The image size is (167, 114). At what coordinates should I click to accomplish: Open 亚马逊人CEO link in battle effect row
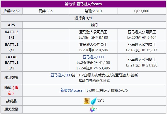pyautogui.click(x=61, y=75)
